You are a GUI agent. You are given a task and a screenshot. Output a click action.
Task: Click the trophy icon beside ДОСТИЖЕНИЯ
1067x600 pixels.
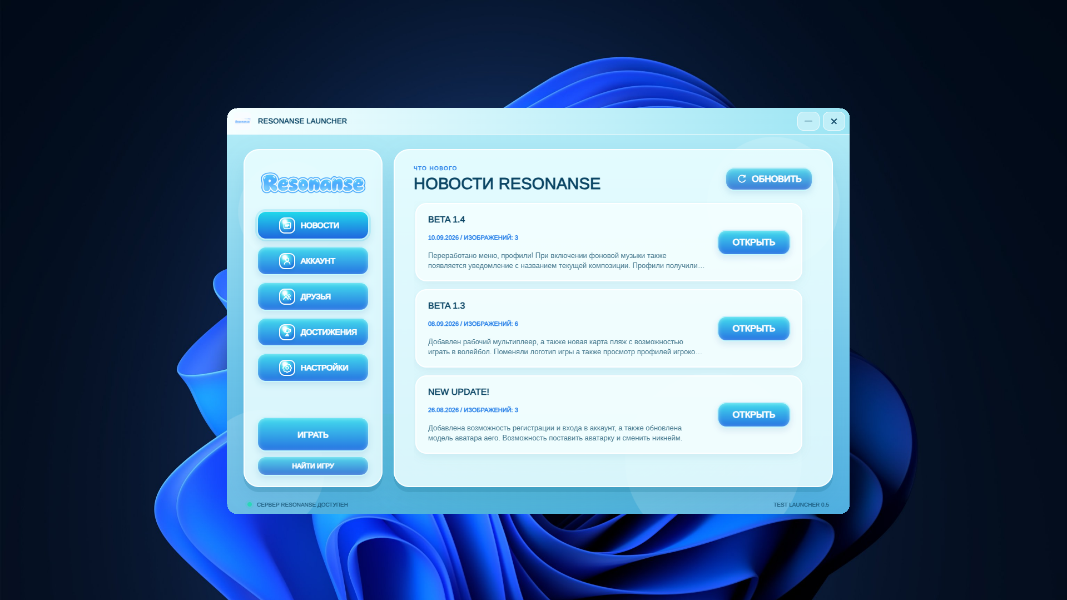coord(287,332)
